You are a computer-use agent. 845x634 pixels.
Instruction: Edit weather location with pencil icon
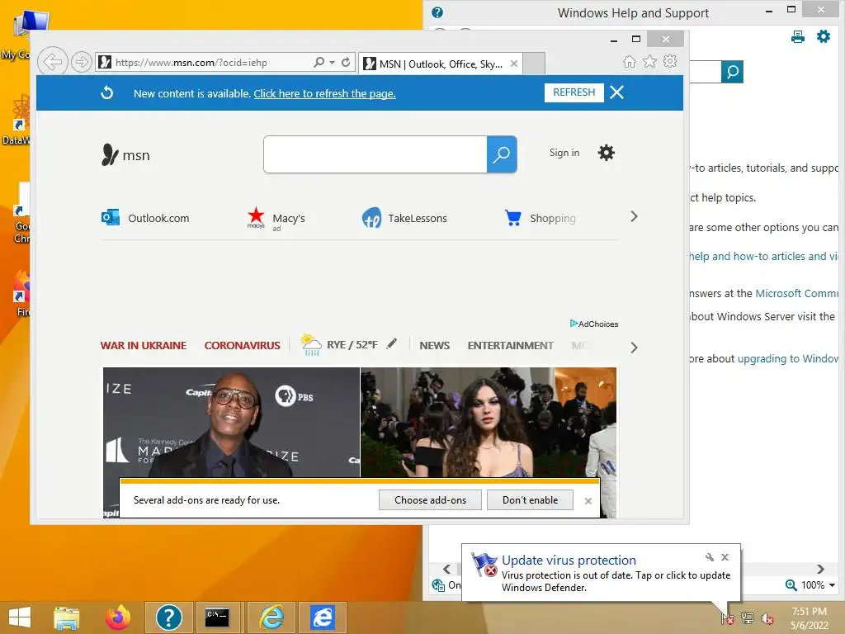pos(392,343)
